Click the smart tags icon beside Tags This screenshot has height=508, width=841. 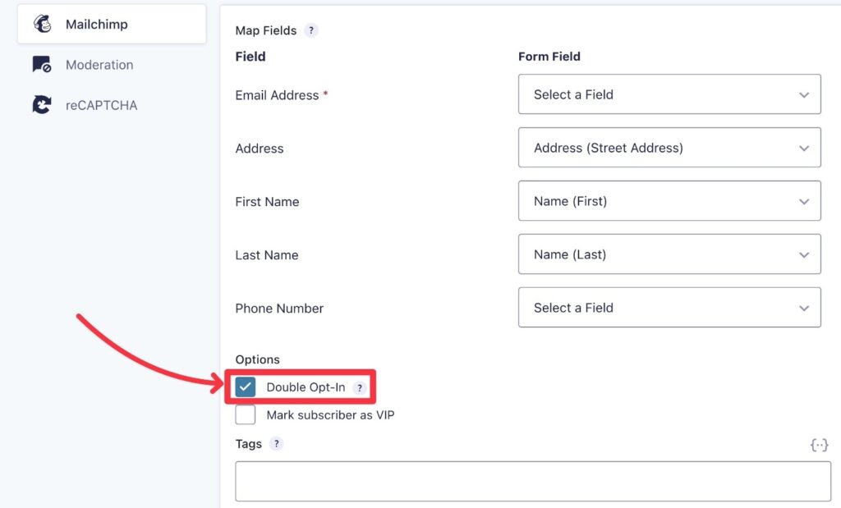pos(819,444)
